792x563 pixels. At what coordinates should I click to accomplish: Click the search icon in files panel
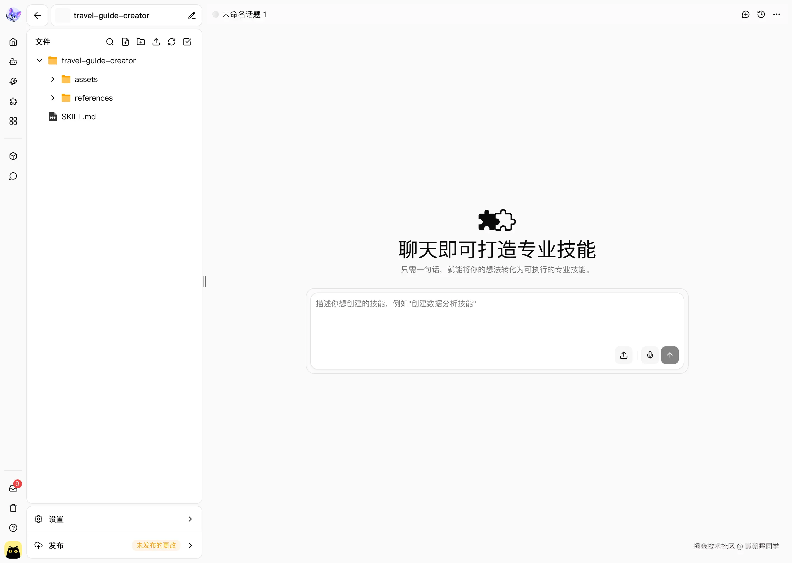click(x=109, y=42)
